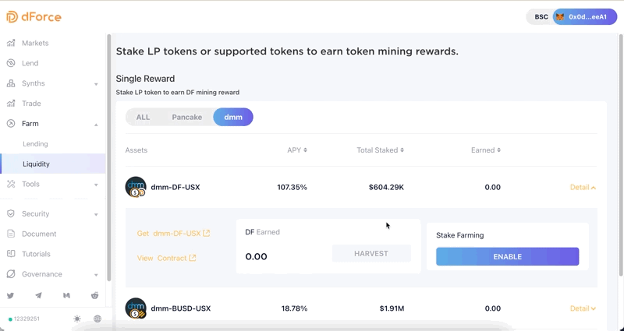The height and width of the screenshot is (331, 624).
Task: Click the 18.78% APY value
Action: click(294, 308)
